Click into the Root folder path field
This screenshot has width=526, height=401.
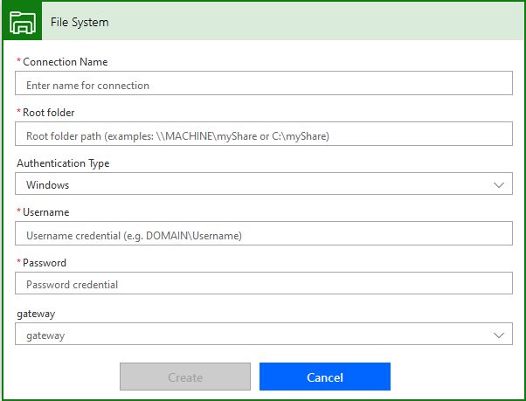[263, 135]
